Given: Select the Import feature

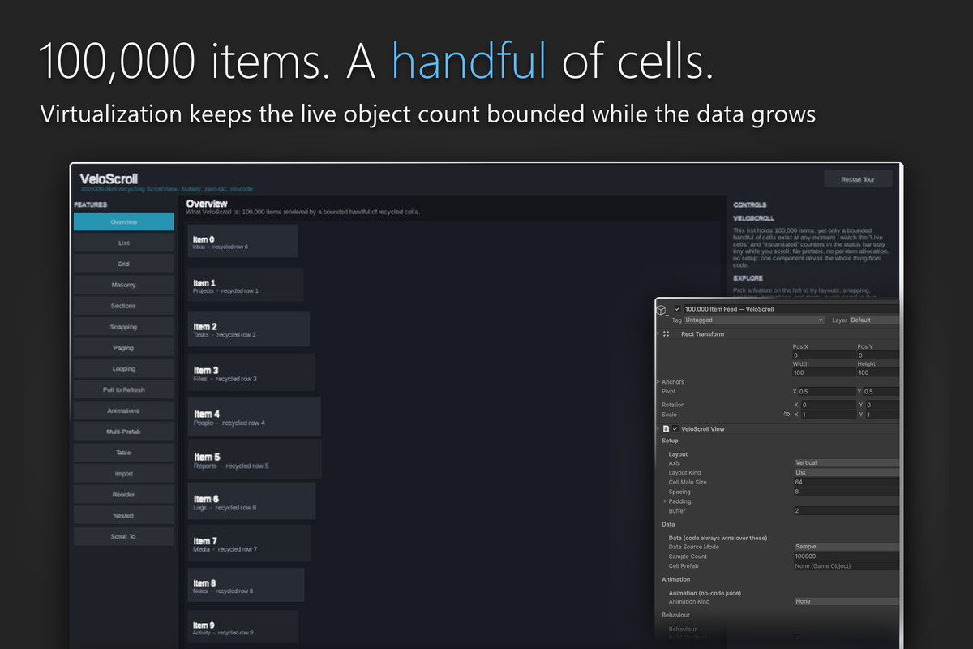Looking at the screenshot, I should (123, 474).
